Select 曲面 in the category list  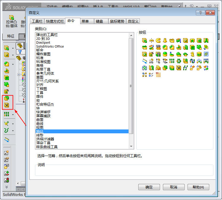click(40, 120)
